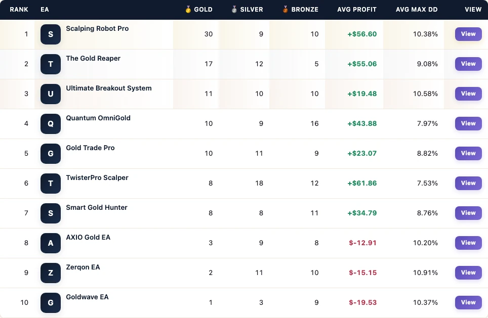Screen dimensions: 488x318
Task: View Goldwave EA details
Action: point(468,302)
